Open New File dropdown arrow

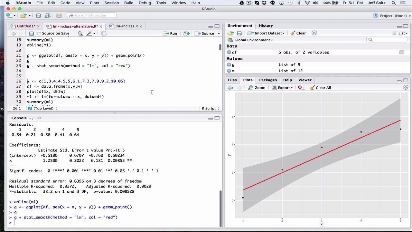pos(14,15)
